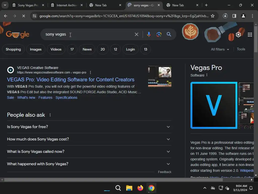Open the Google apps grid
The width and height of the screenshot is (258, 194).
(250, 34)
